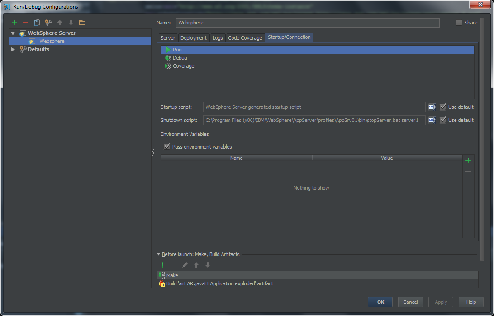Viewport: 494px width, 316px height.
Task: Expand the Defaults tree node
Action: 13,49
